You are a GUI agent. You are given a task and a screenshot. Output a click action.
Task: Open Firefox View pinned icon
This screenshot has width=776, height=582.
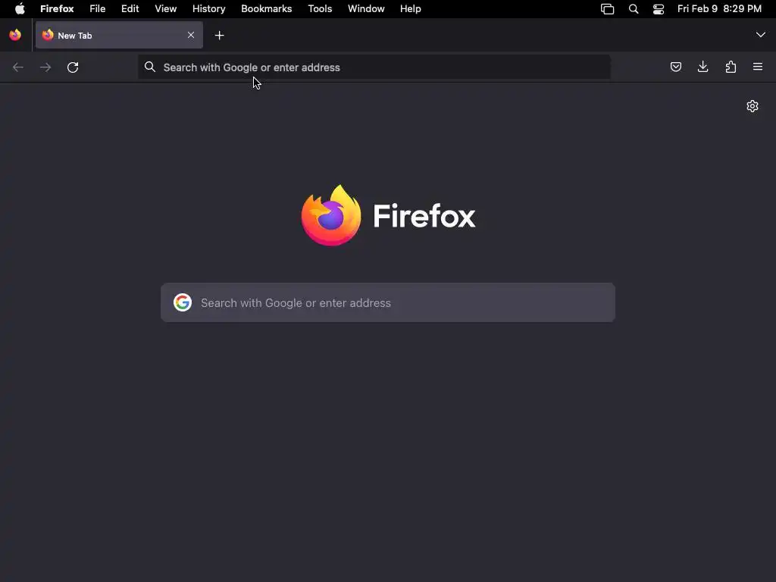15,35
